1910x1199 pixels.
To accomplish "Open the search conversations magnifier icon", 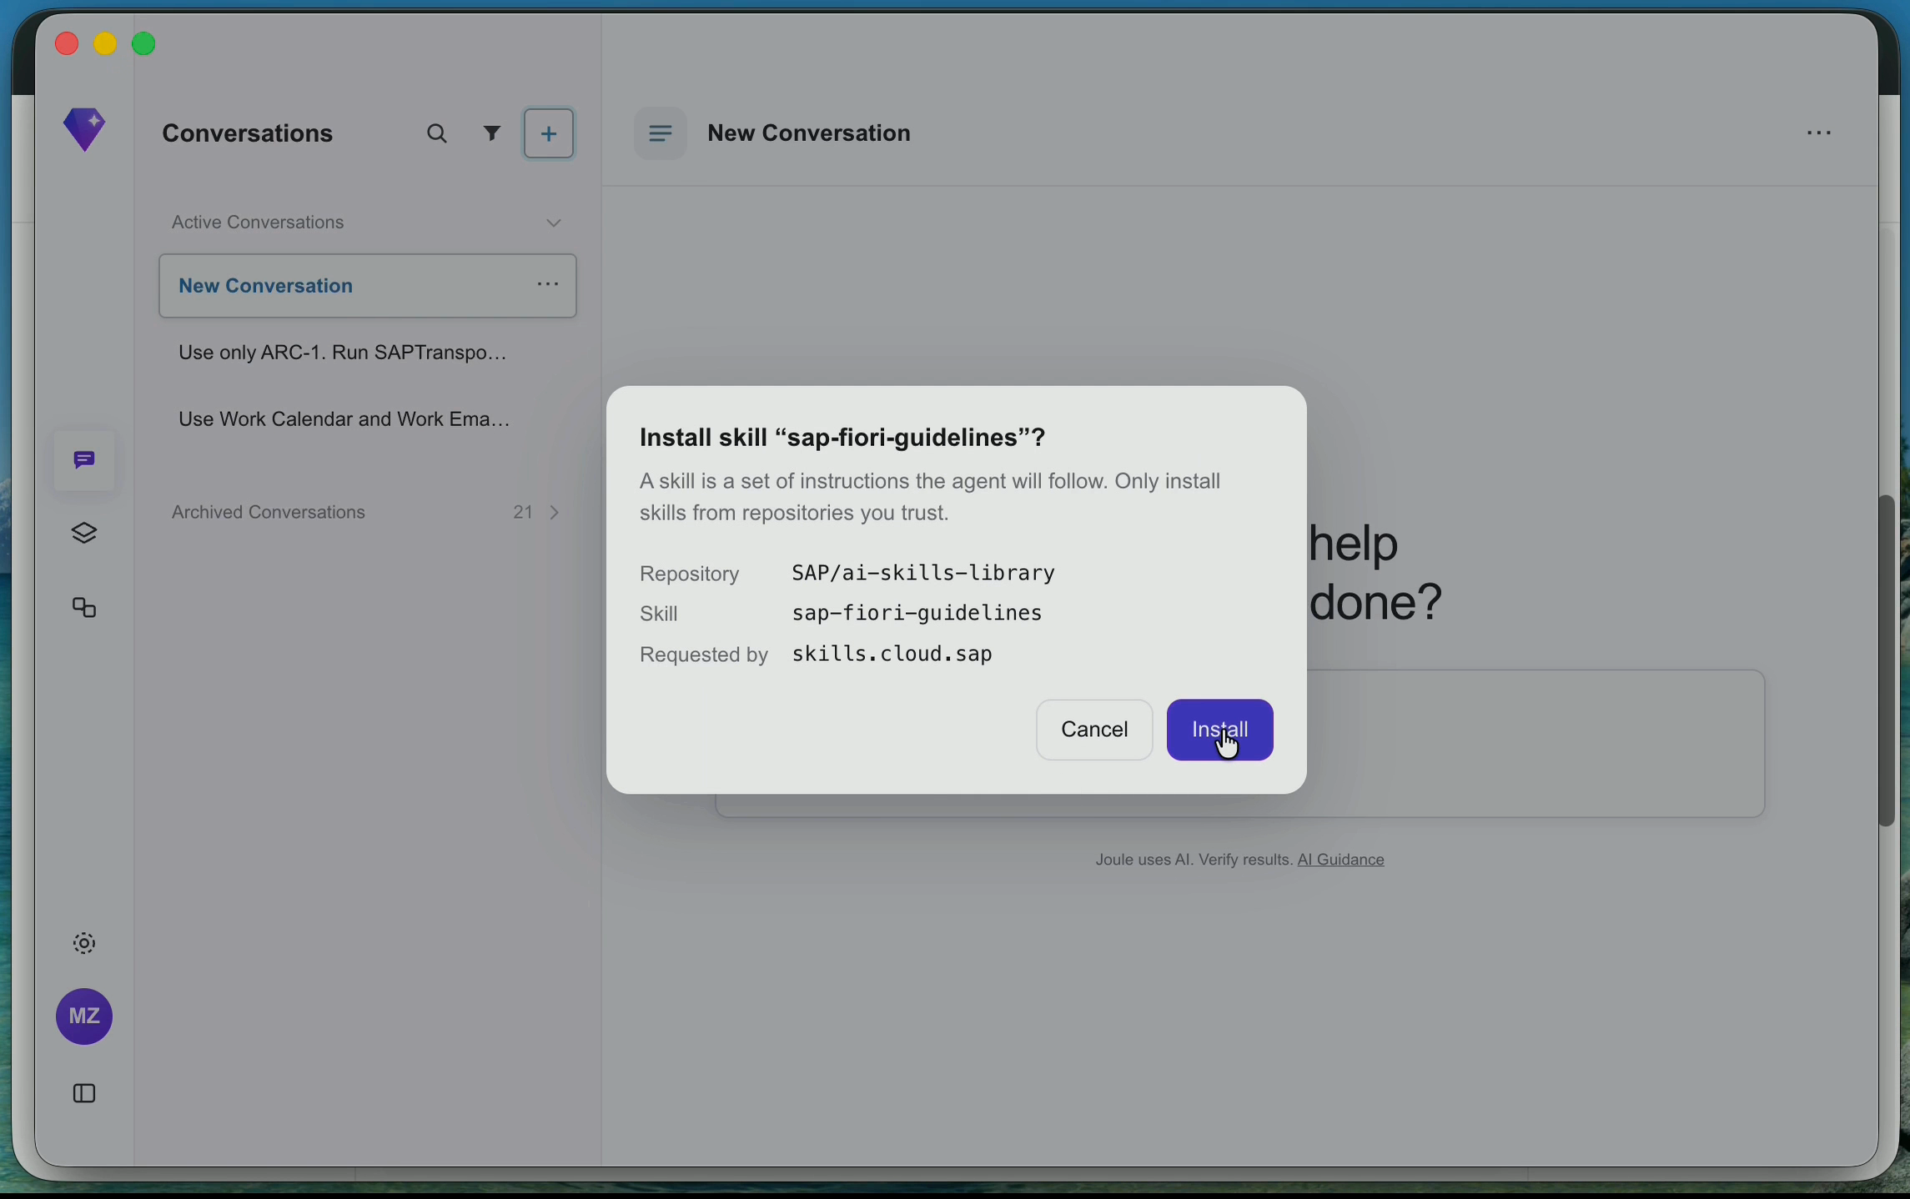I will pos(437,134).
